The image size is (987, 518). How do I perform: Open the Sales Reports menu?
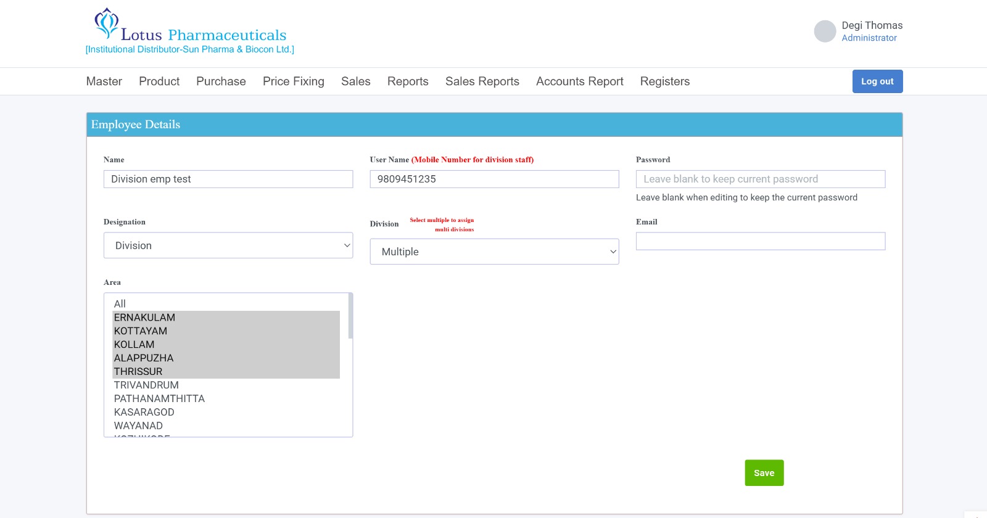pos(482,81)
